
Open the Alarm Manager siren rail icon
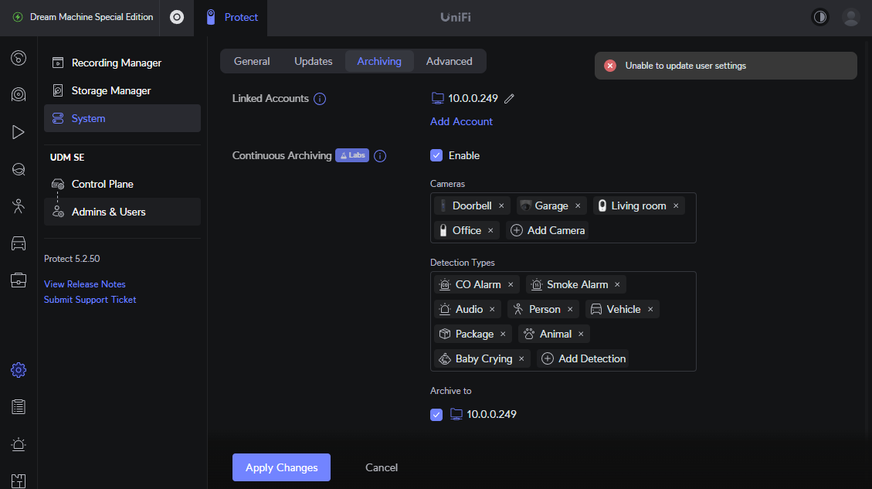[x=19, y=444]
